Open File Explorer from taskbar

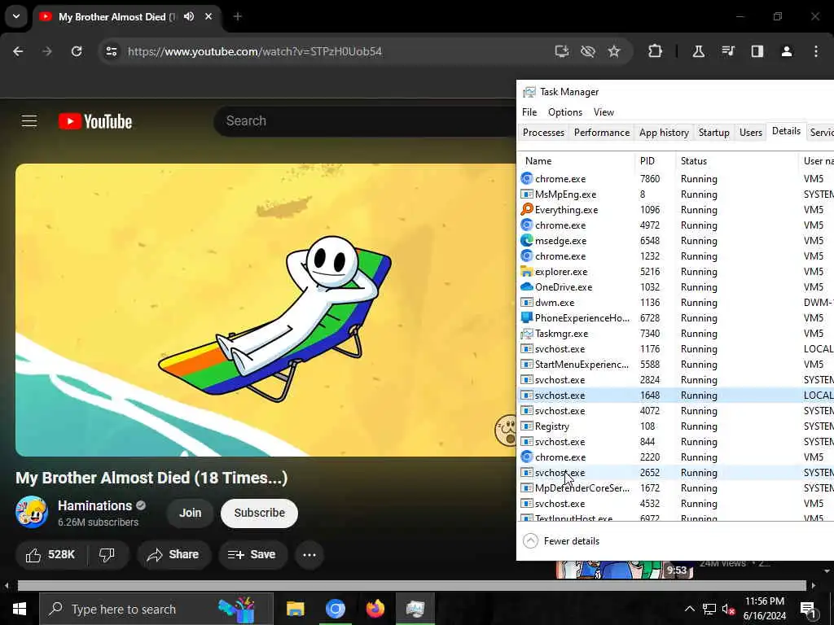tap(295, 609)
